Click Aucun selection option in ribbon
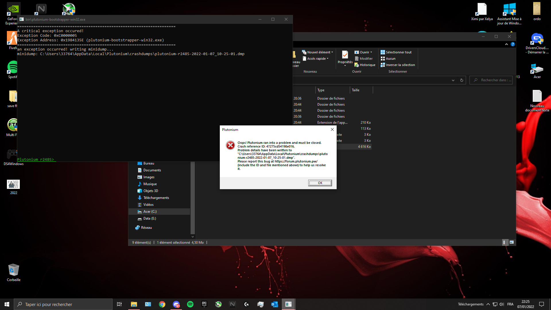The width and height of the screenshot is (551, 310). pyautogui.click(x=388, y=59)
